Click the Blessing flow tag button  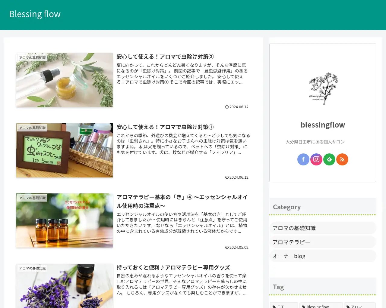click(320, 306)
